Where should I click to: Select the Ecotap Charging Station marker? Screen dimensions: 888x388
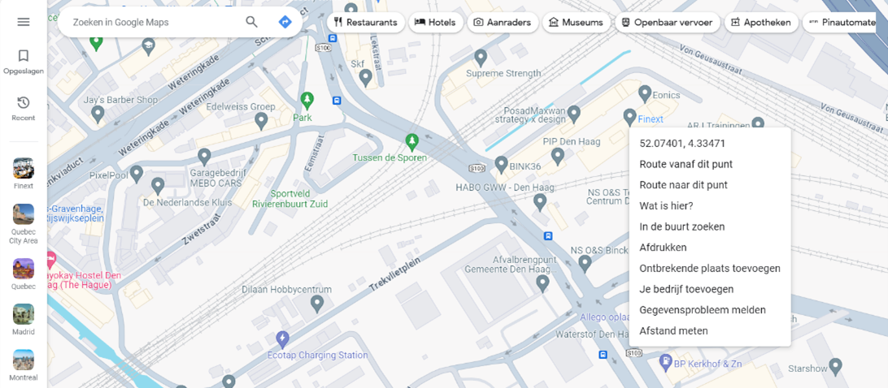pyautogui.click(x=282, y=340)
